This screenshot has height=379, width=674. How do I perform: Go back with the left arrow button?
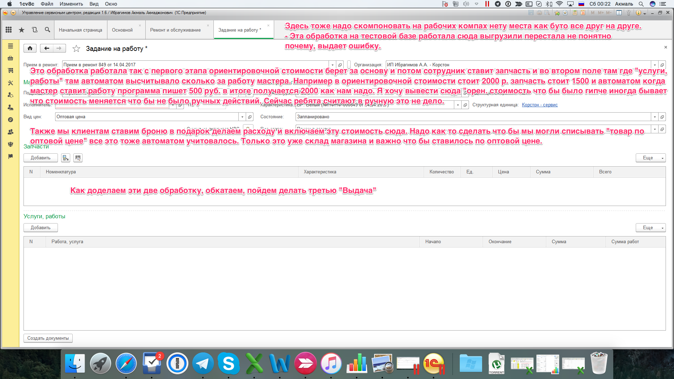[x=46, y=48]
